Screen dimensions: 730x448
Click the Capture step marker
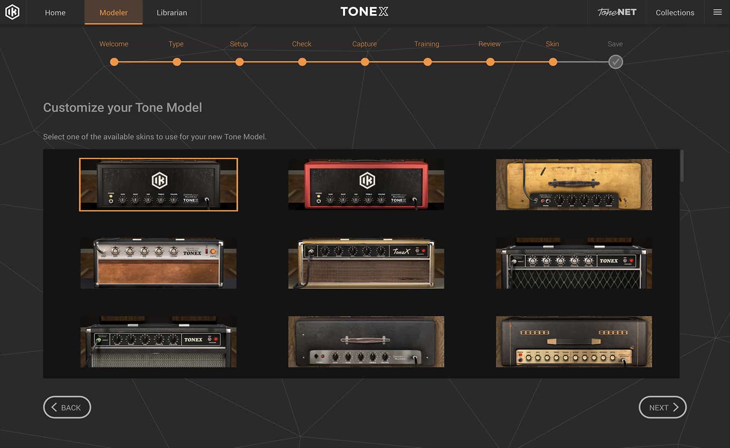365,62
